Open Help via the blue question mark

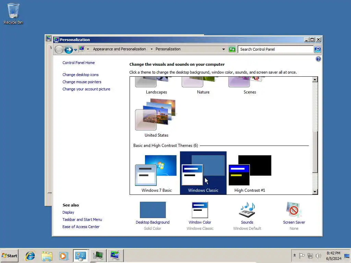(318, 59)
